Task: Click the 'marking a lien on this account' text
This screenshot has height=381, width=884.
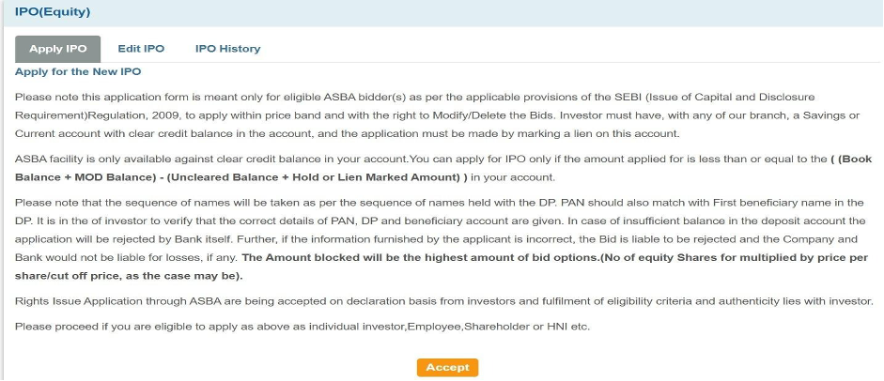Action: point(599,133)
